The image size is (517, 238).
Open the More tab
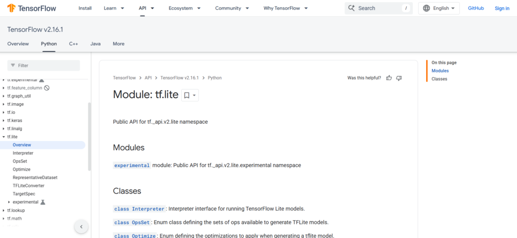pos(119,44)
